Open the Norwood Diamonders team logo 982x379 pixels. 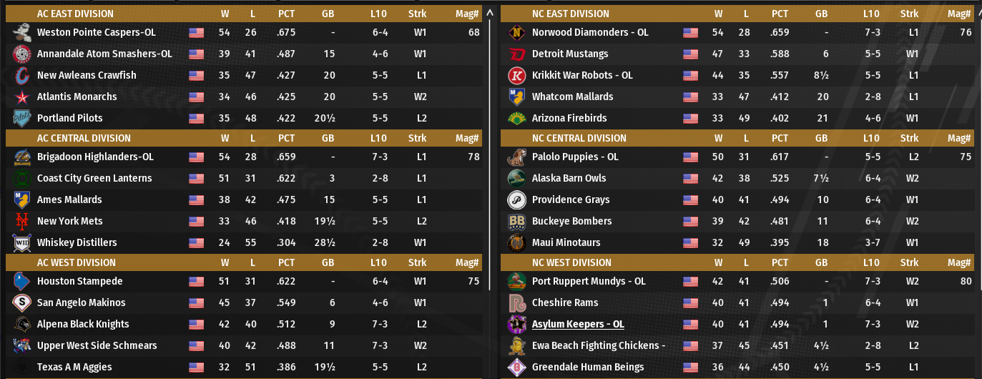(516, 32)
